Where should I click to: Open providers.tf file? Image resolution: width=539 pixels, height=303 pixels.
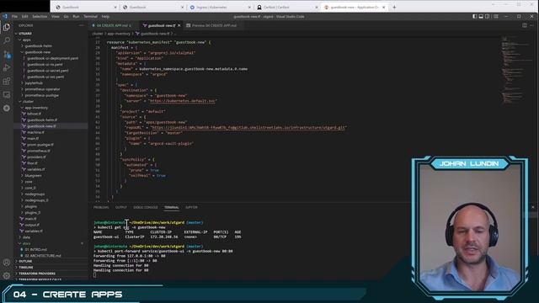(36, 157)
